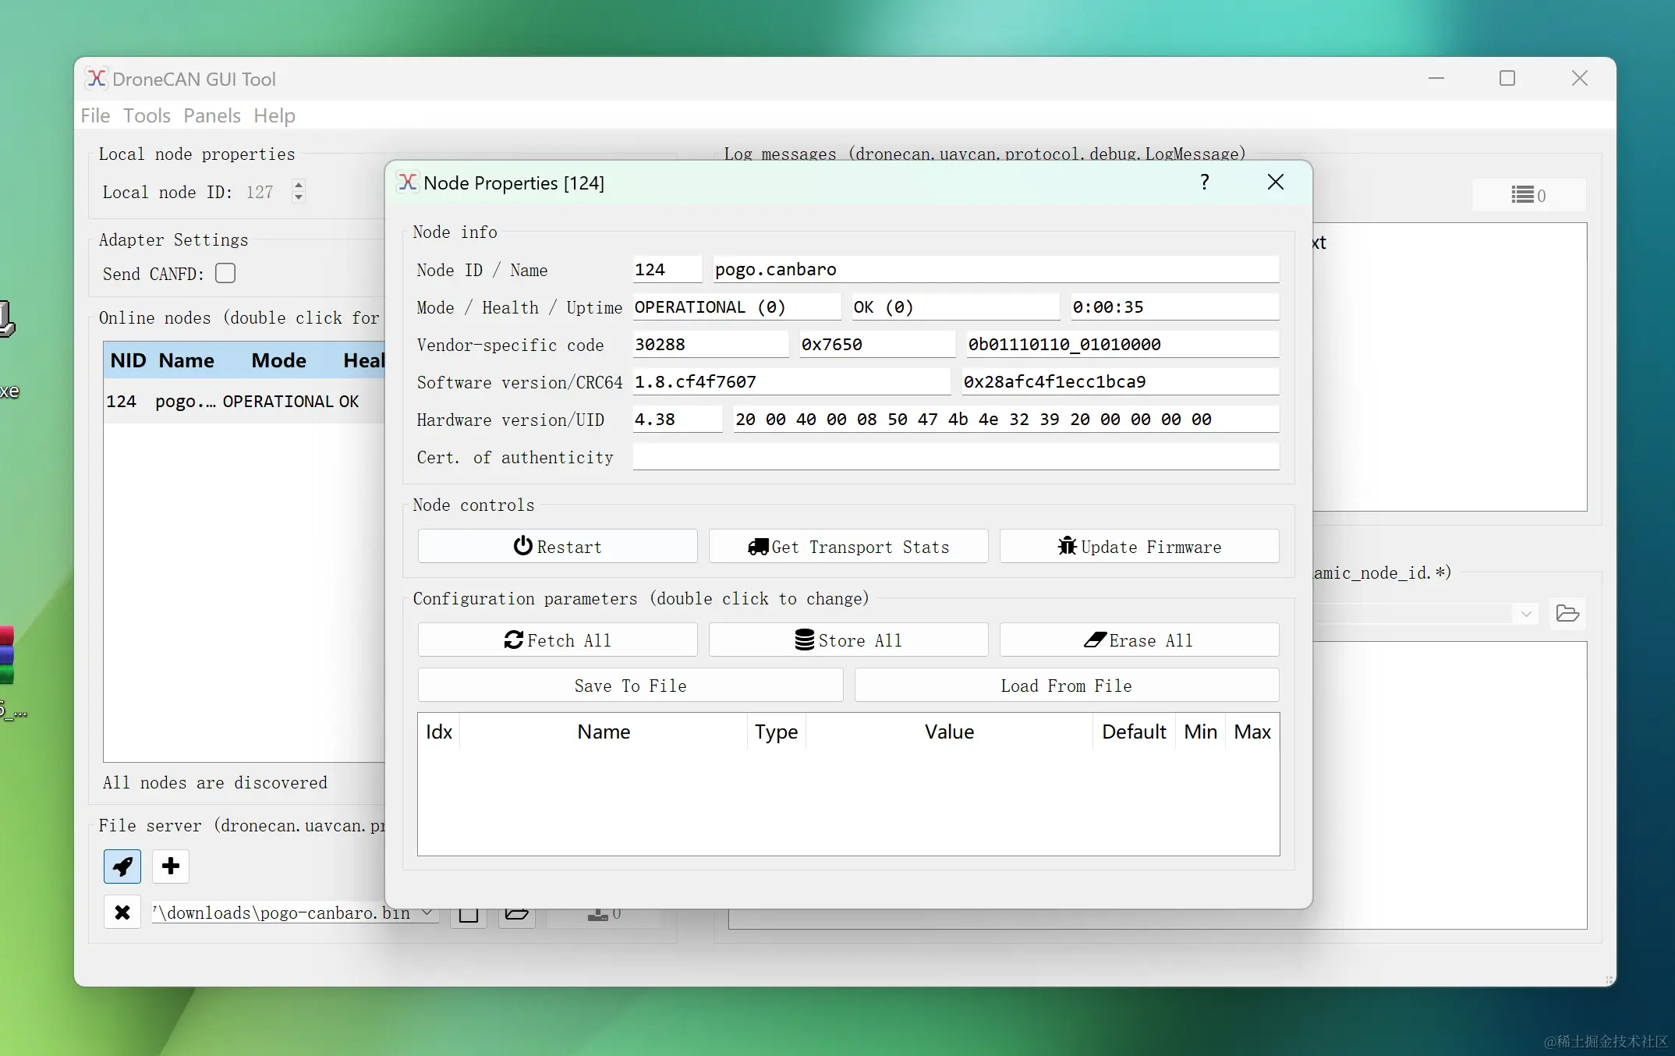The image size is (1675, 1056).
Task: Expand the pogo-canbaro.bin path dropdown
Action: (x=427, y=912)
